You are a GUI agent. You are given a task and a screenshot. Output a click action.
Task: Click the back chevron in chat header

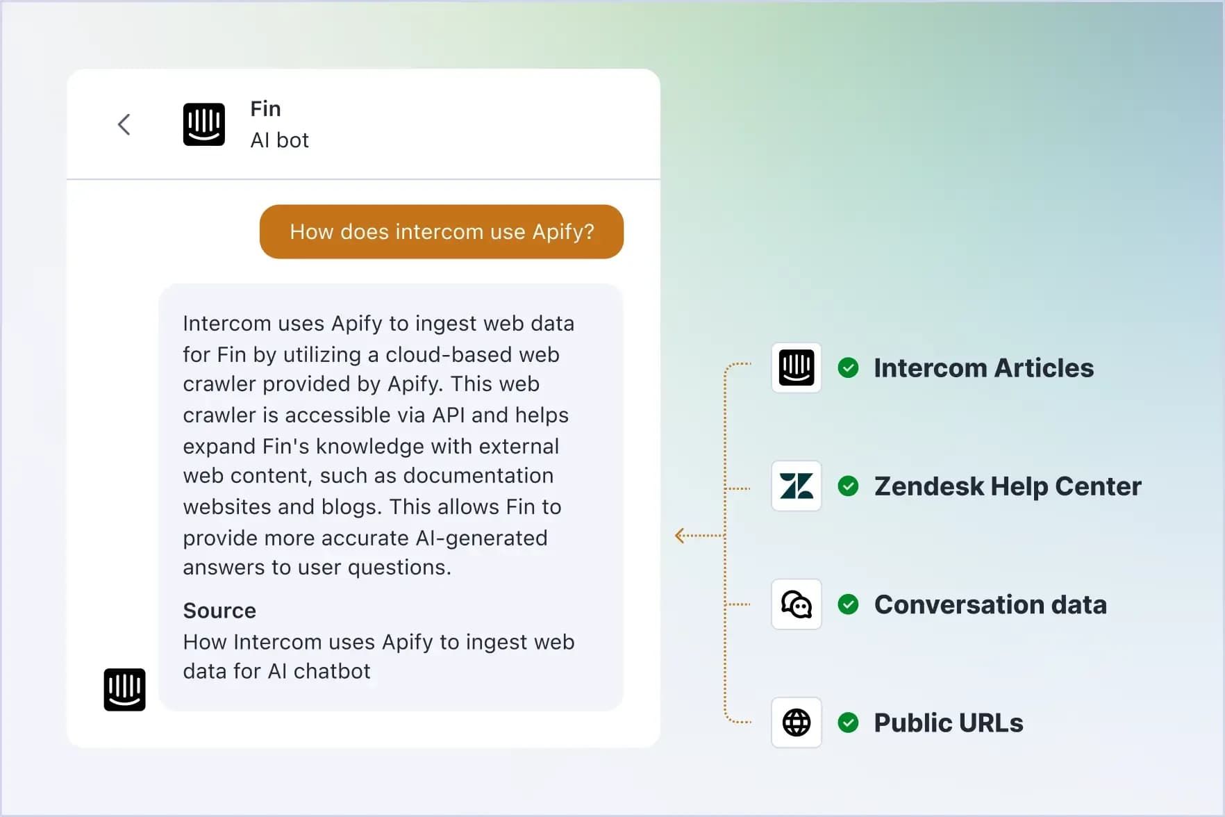[124, 125]
